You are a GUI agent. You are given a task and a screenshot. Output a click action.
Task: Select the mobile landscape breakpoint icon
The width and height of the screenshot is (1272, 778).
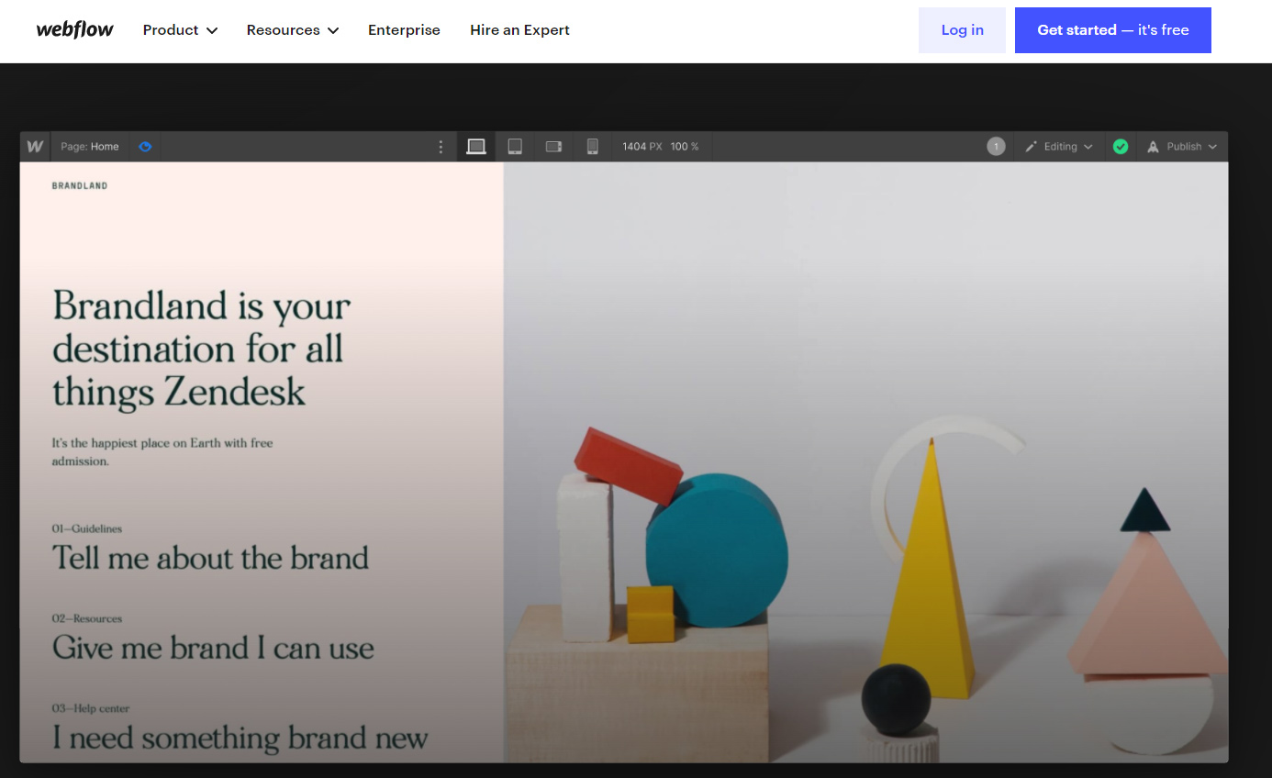tap(553, 147)
